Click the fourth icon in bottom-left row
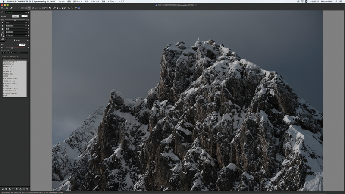Image resolution: width=345 pixels, height=194 pixels. click(x=13, y=189)
